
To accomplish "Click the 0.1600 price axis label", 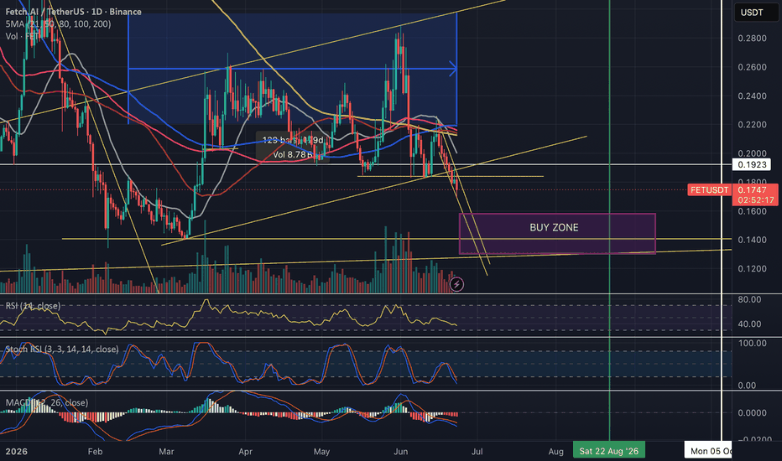I will (752, 211).
